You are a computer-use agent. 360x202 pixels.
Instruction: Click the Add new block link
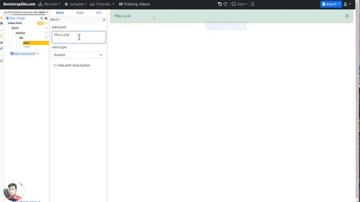coord(25,53)
